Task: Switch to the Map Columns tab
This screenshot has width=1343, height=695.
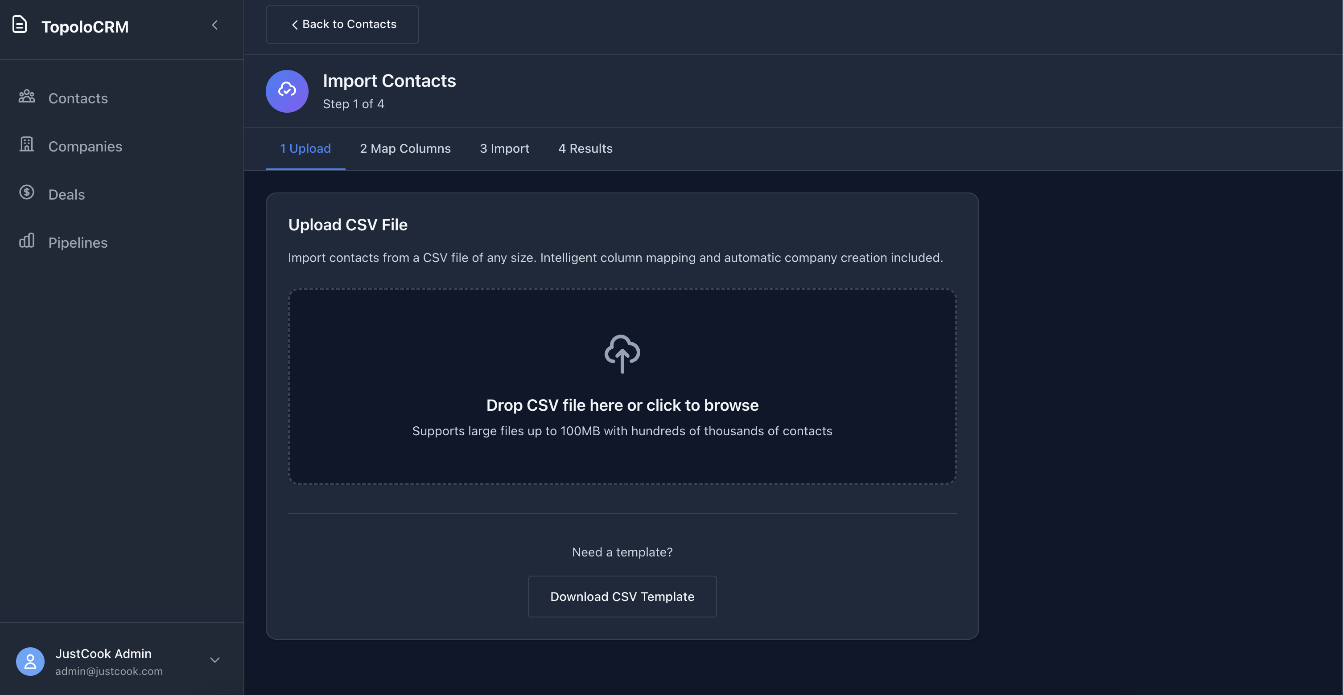Action: click(x=405, y=148)
